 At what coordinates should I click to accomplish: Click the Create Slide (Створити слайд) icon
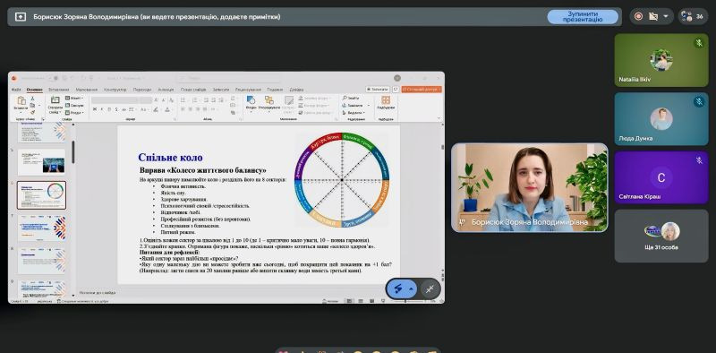(55, 100)
